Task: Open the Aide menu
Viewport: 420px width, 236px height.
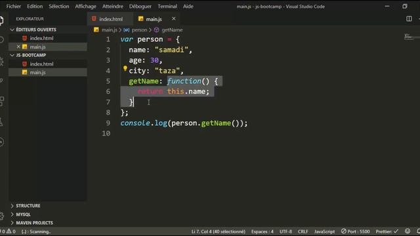Action: point(188,7)
